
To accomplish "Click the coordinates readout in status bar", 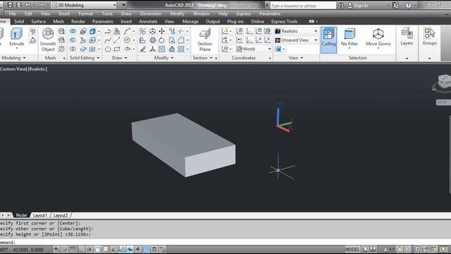I will 22,249.
